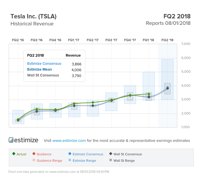Click the Estimize logo icon
This screenshot has height=181, width=200.
click(x=11, y=140)
